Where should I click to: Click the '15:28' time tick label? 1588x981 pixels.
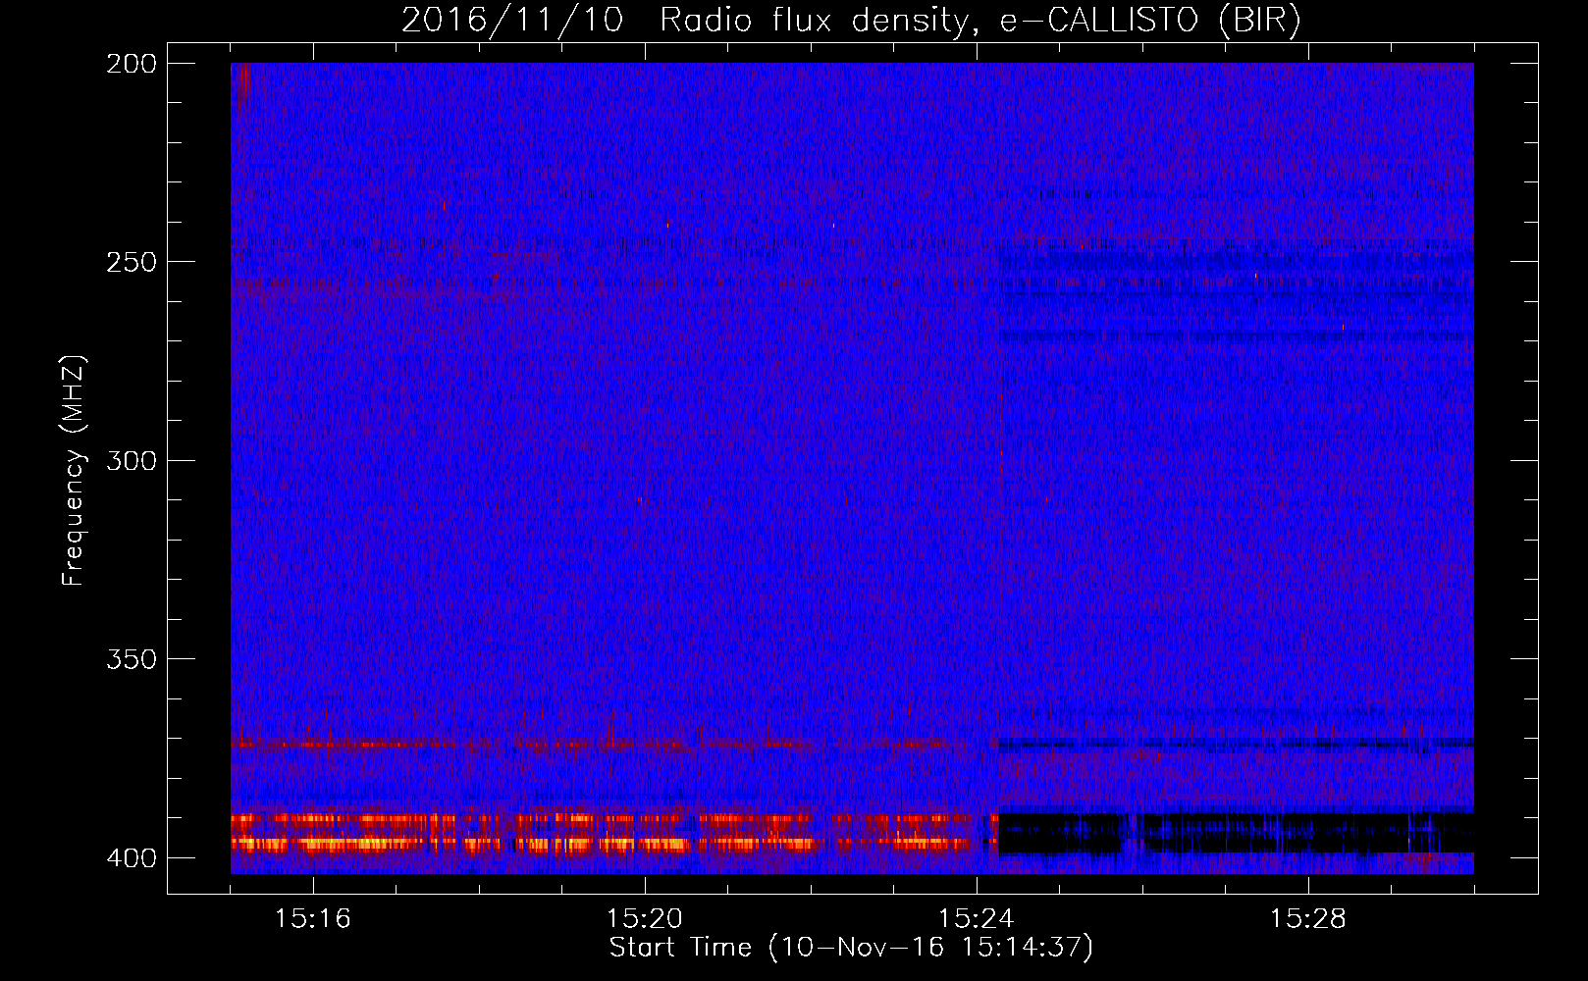[x=1308, y=919]
